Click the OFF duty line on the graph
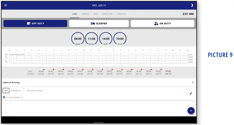 pyautogui.click(x=17, y=55)
